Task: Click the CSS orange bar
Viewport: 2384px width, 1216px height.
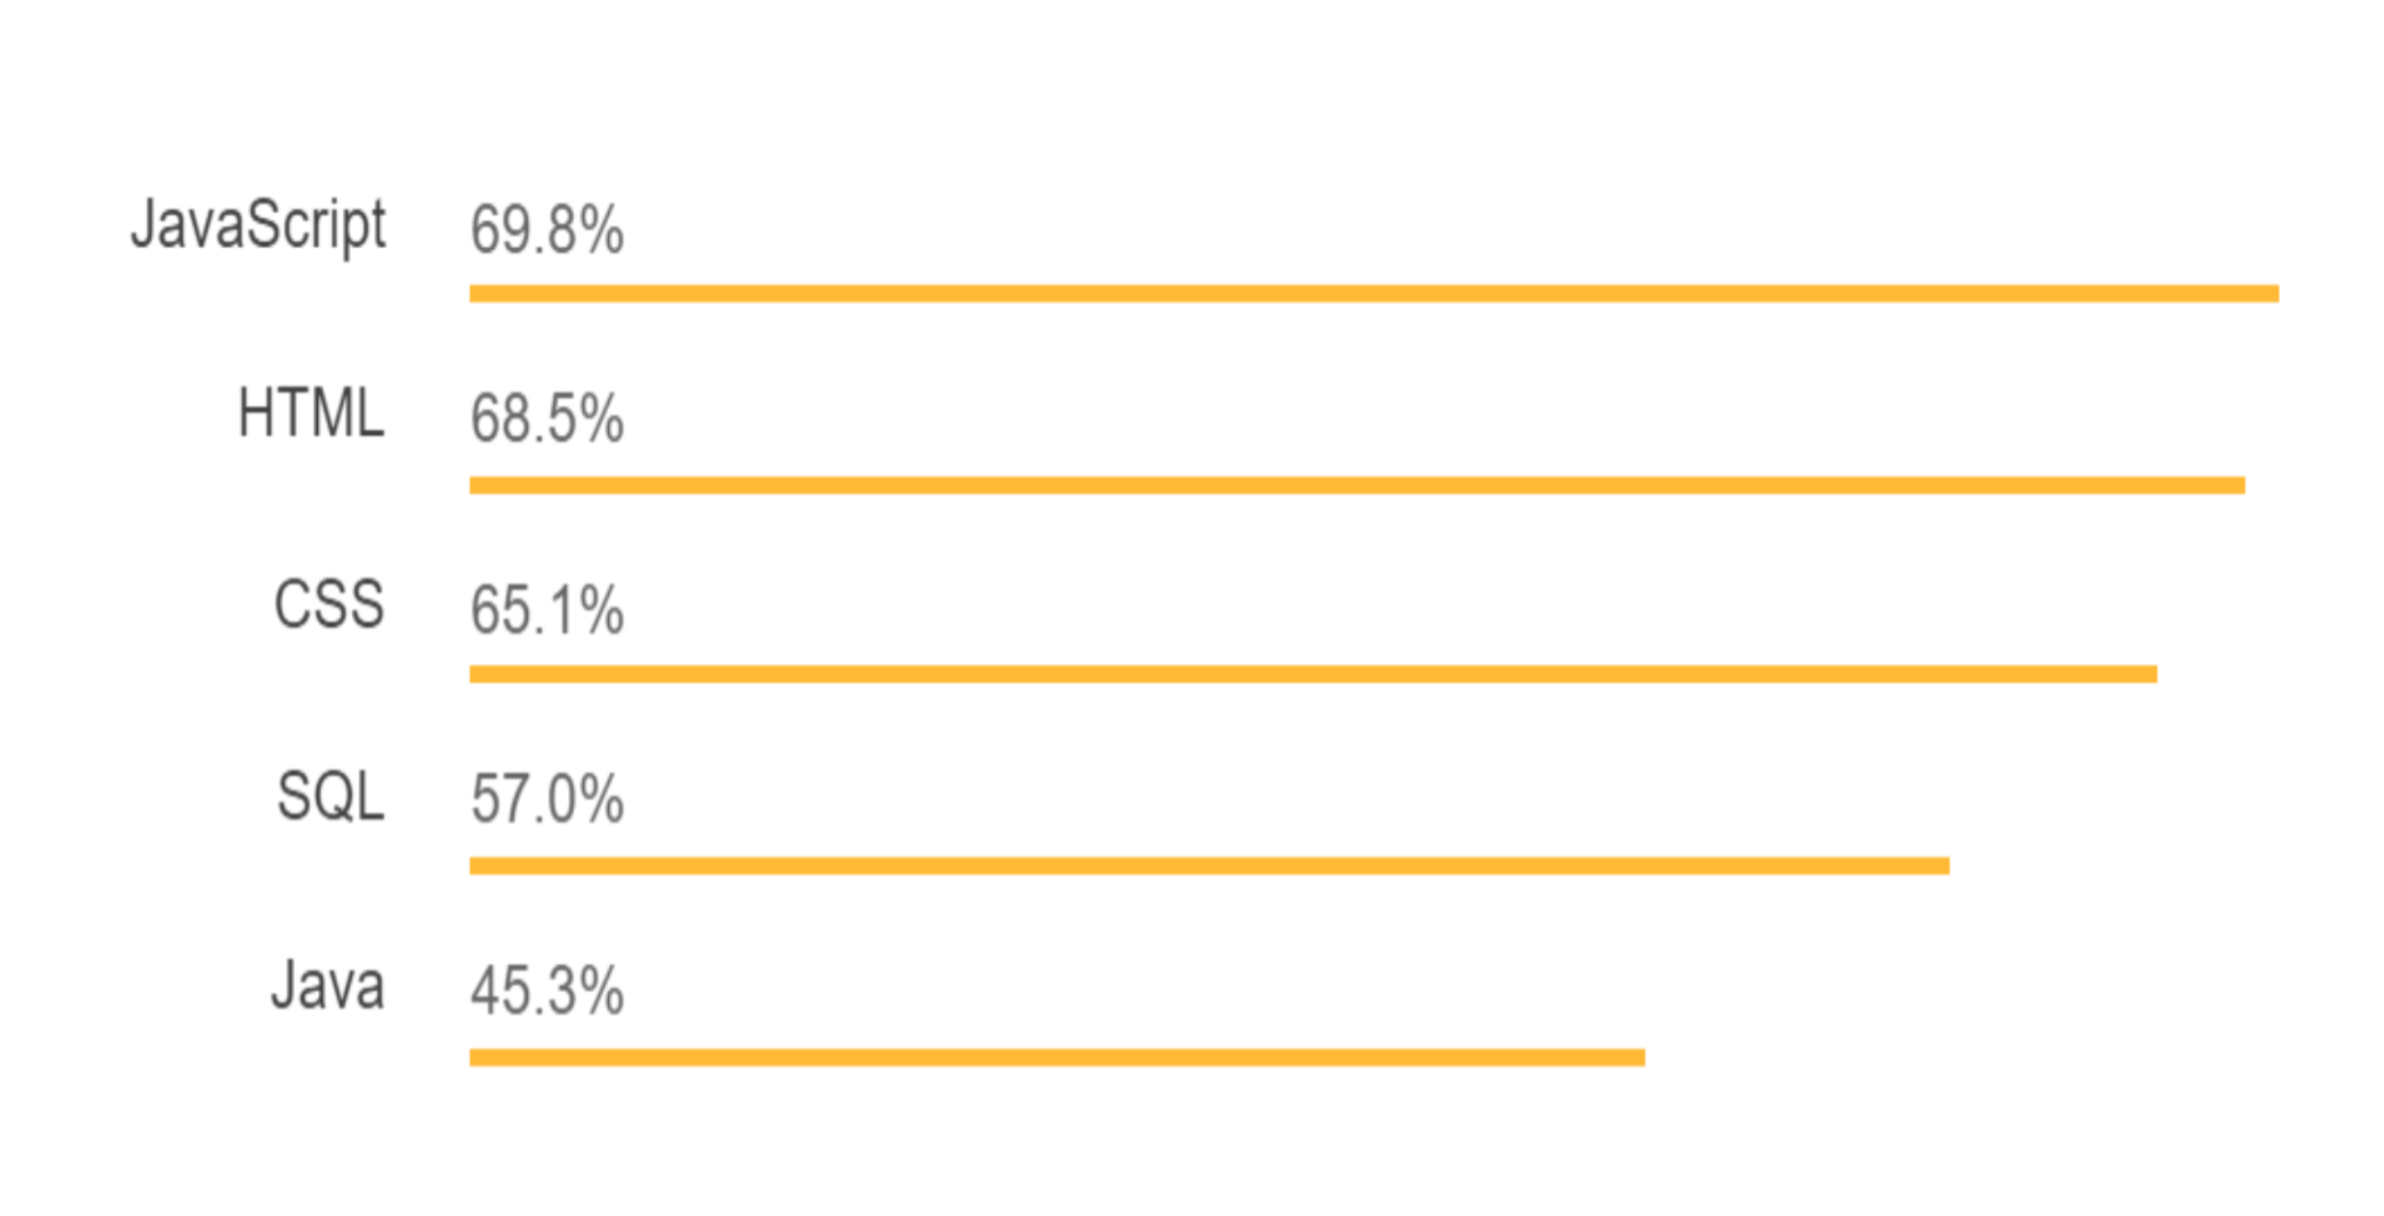Action: pyautogui.click(x=1314, y=674)
